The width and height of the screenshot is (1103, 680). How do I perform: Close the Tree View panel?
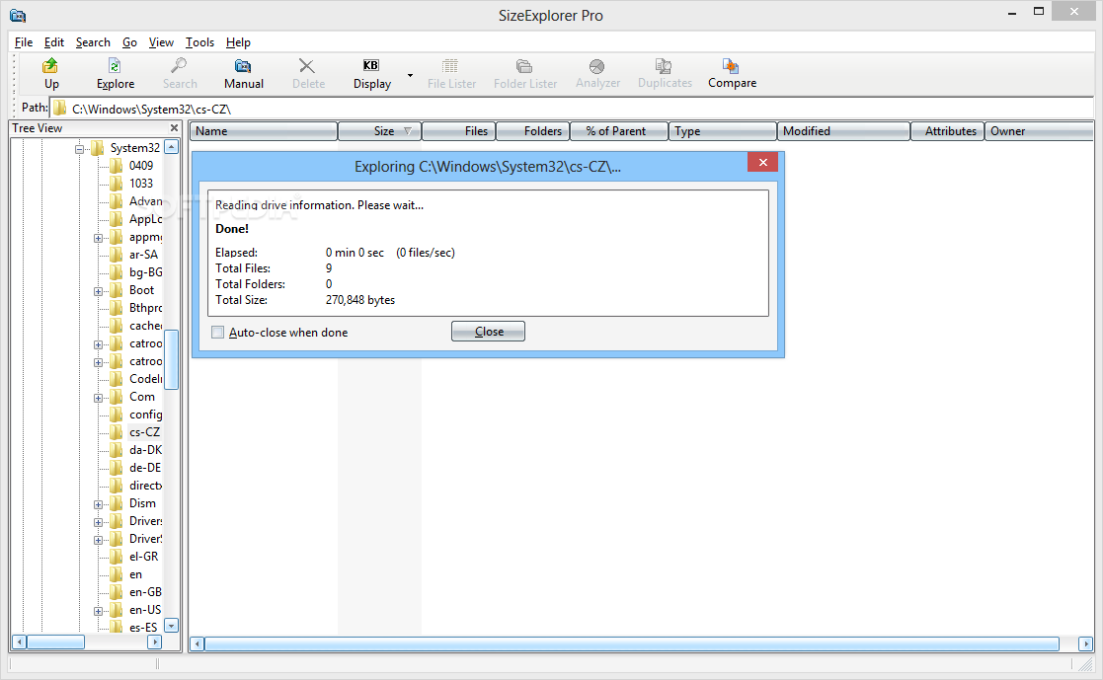[174, 128]
